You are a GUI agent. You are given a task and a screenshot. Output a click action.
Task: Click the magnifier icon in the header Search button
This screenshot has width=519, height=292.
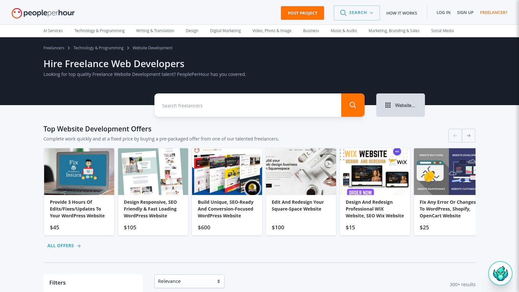tap(343, 13)
